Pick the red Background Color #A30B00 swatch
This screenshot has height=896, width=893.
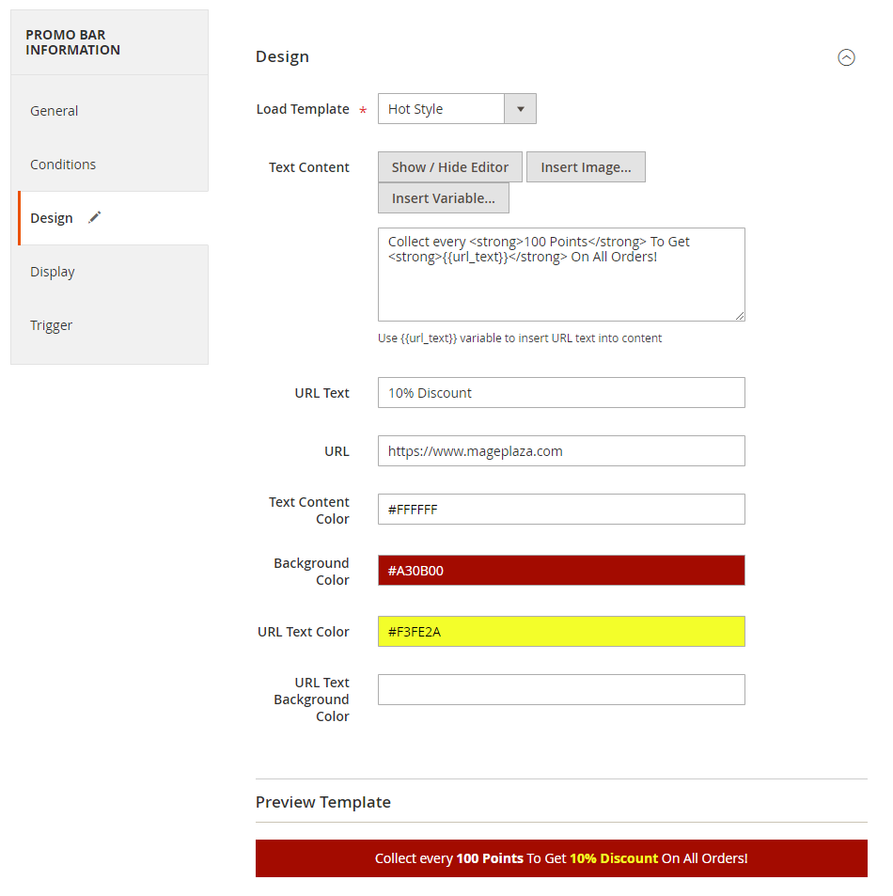click(x=561, y=571)
